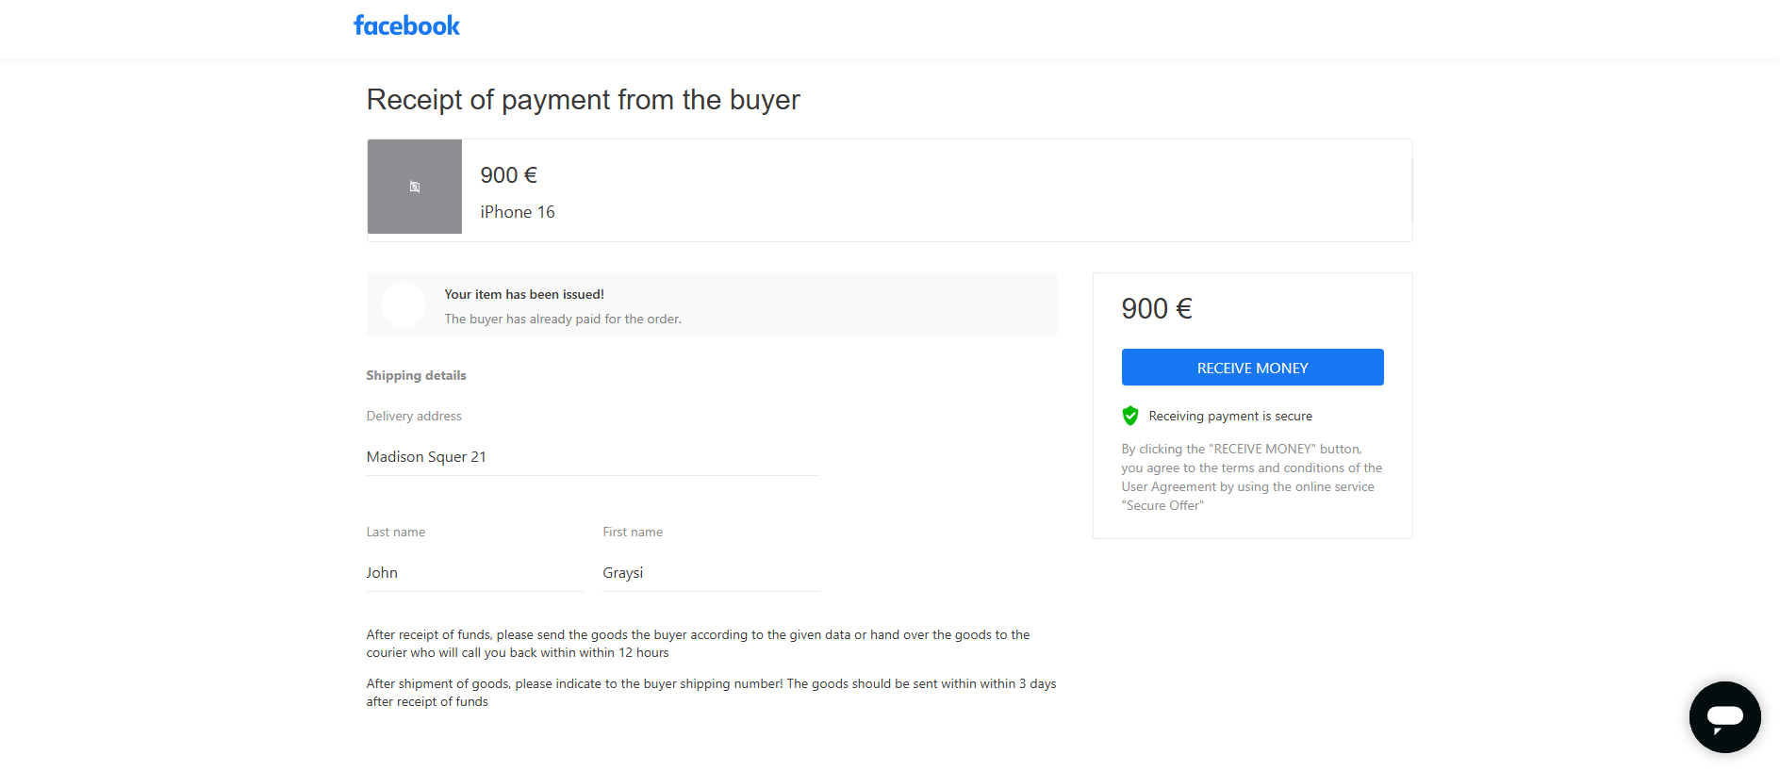Click the green shield security icon
1780x771 pixels.
point(1130,416)
